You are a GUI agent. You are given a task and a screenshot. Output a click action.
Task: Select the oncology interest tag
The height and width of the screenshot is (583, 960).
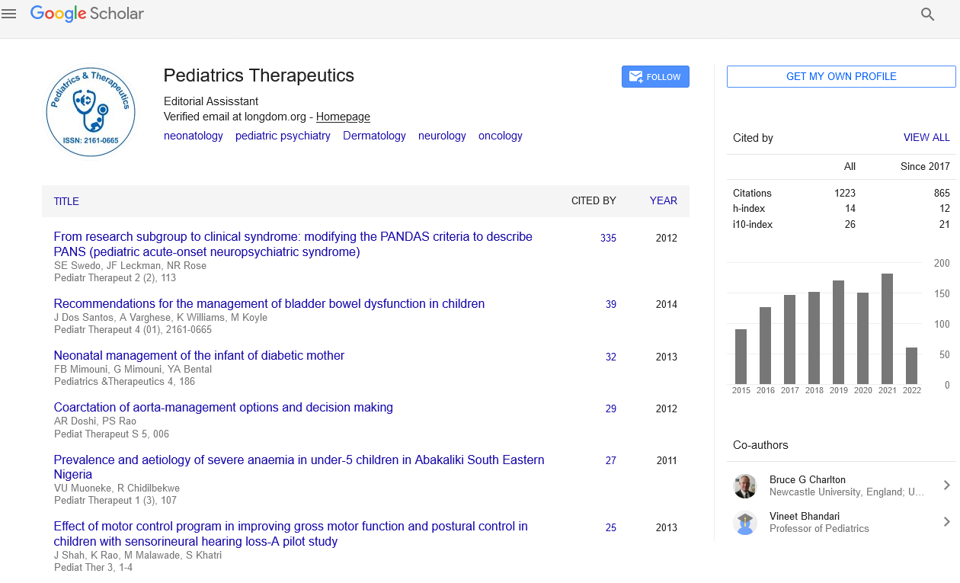click(501, 136)
